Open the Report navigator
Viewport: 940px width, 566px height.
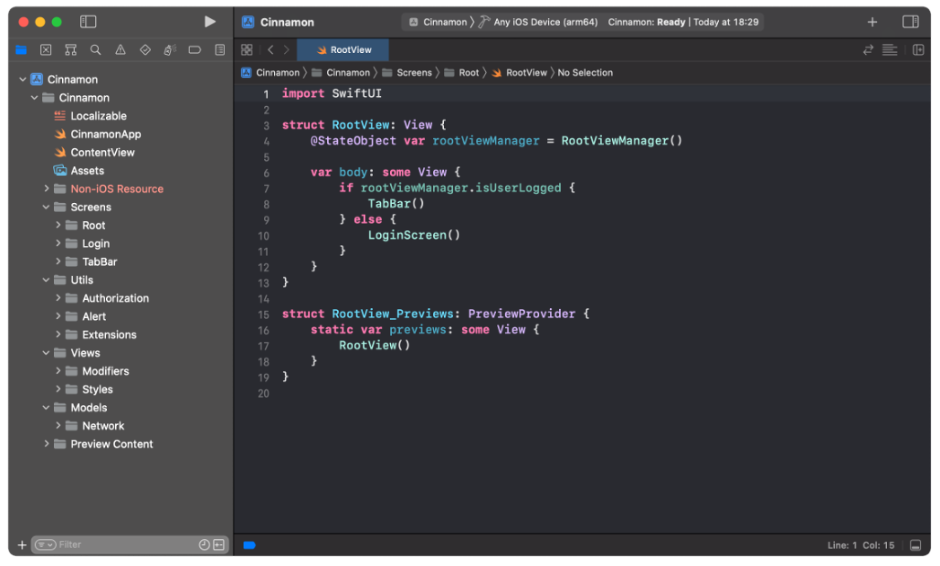click(219, 50)
